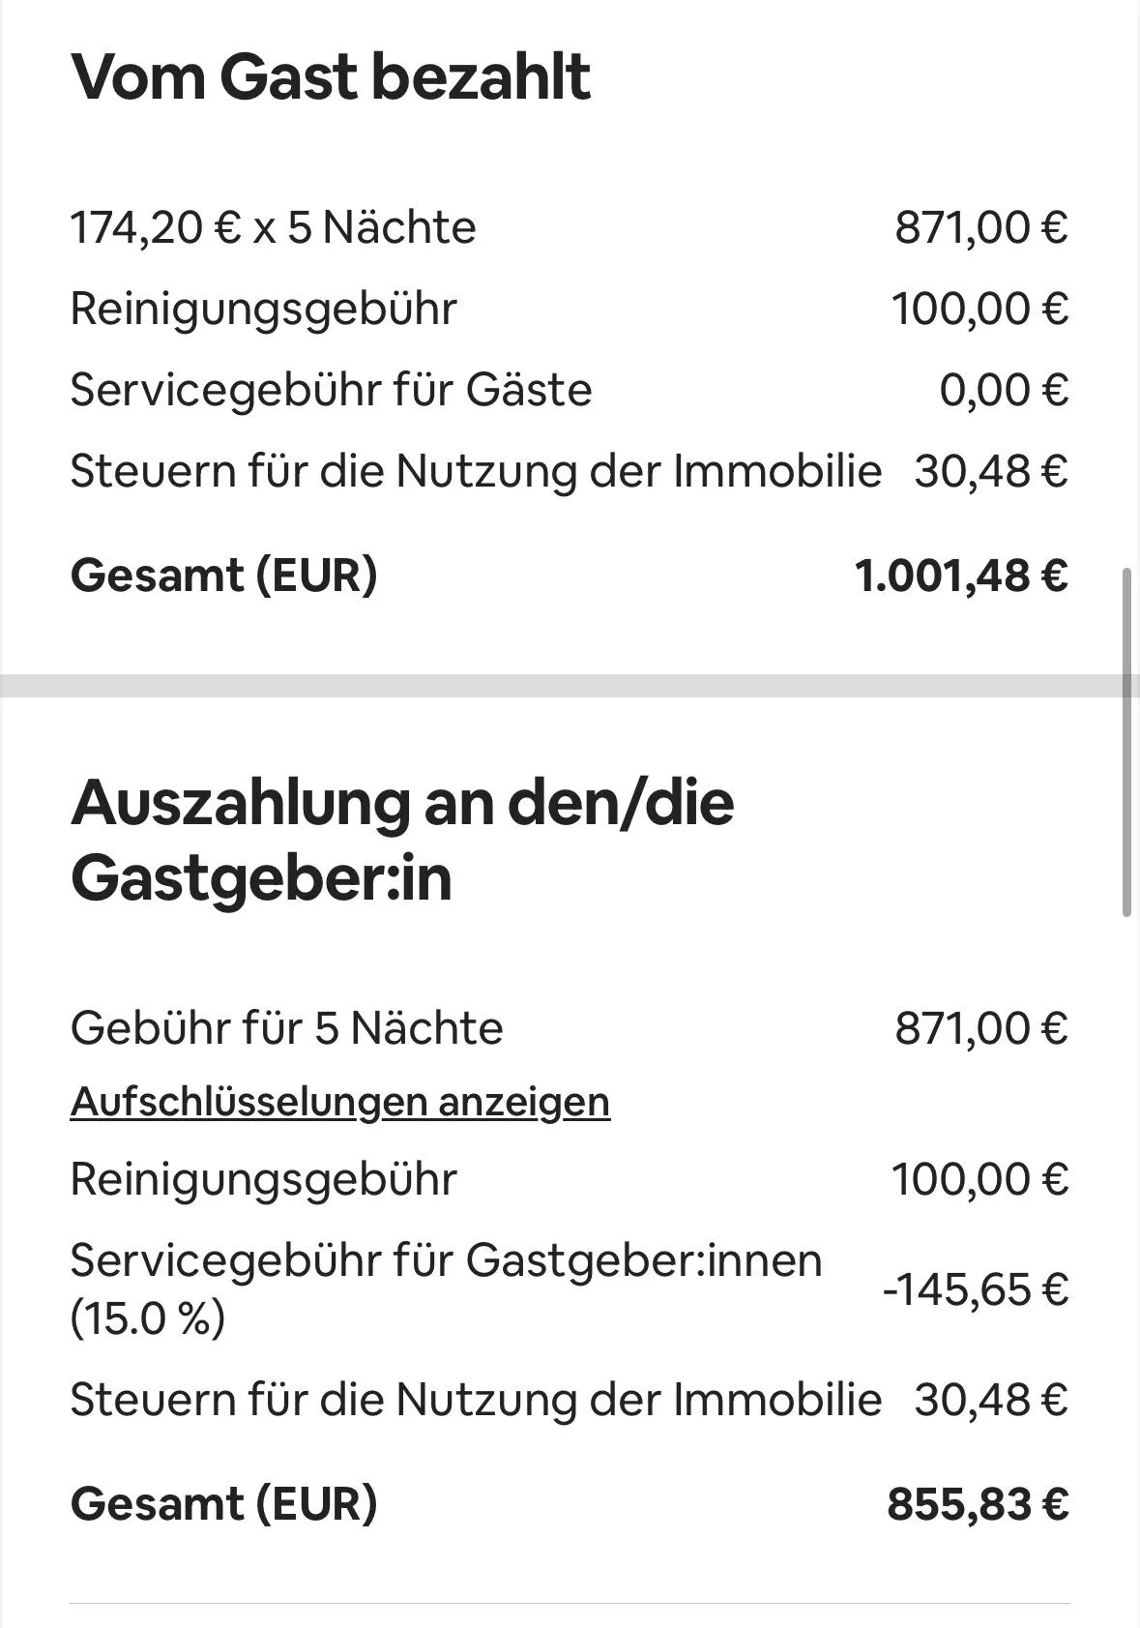Click the 'Auszahlung an den/die Gastgeber:in' heading
The height and width of the screenshot is (1628, 1140).
(x=402, y=840)
